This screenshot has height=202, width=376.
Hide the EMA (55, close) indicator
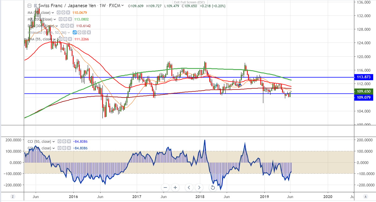click(61, 39)
